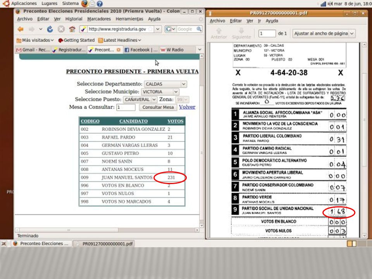Click Firefox back arrow button
This screenshot has width=372, height=279.
(21, 29)
